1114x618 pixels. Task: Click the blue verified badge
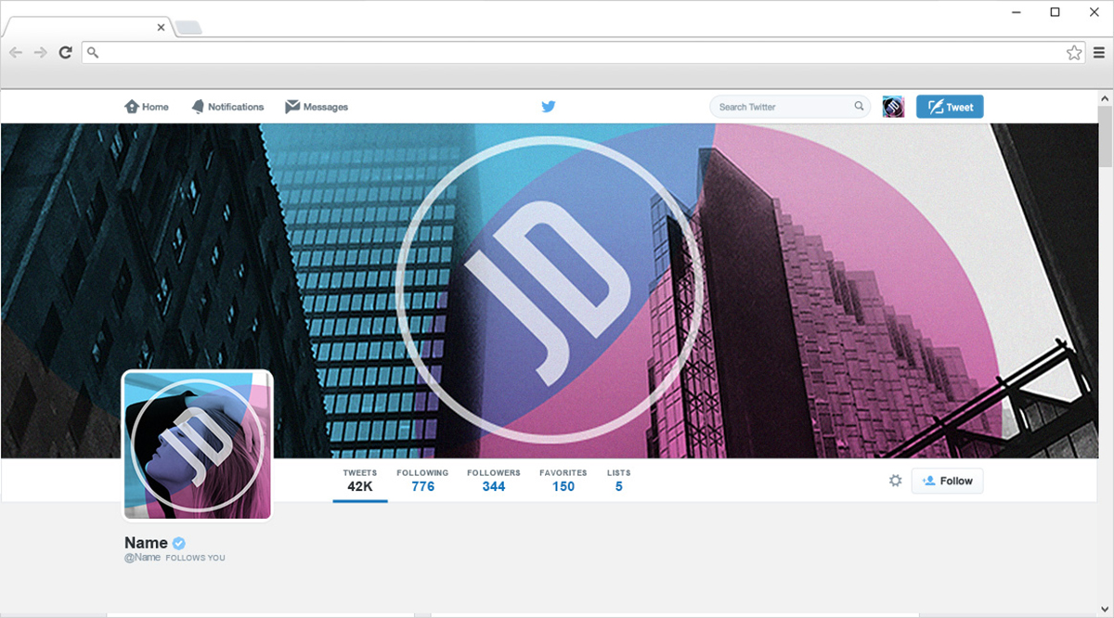tap(179, 543)
